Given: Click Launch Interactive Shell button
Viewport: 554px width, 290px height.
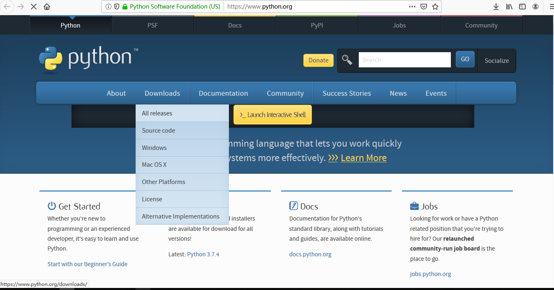Looking at the screenshot, I should click(x=272, y=115).
